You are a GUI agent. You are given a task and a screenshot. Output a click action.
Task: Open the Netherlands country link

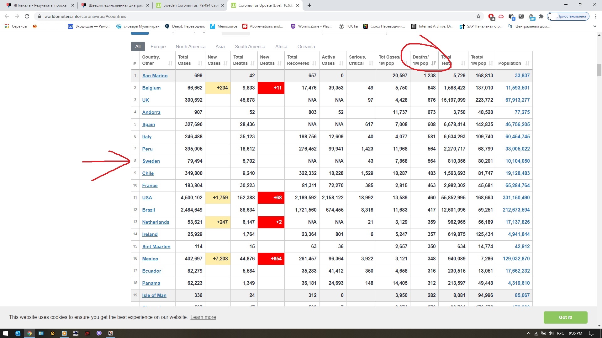point(156,222)
